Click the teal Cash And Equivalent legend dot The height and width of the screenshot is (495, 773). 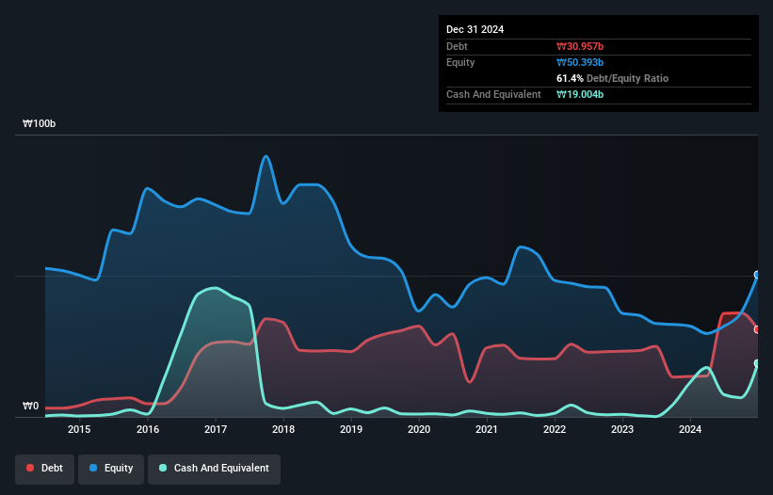tap(163, 468)
